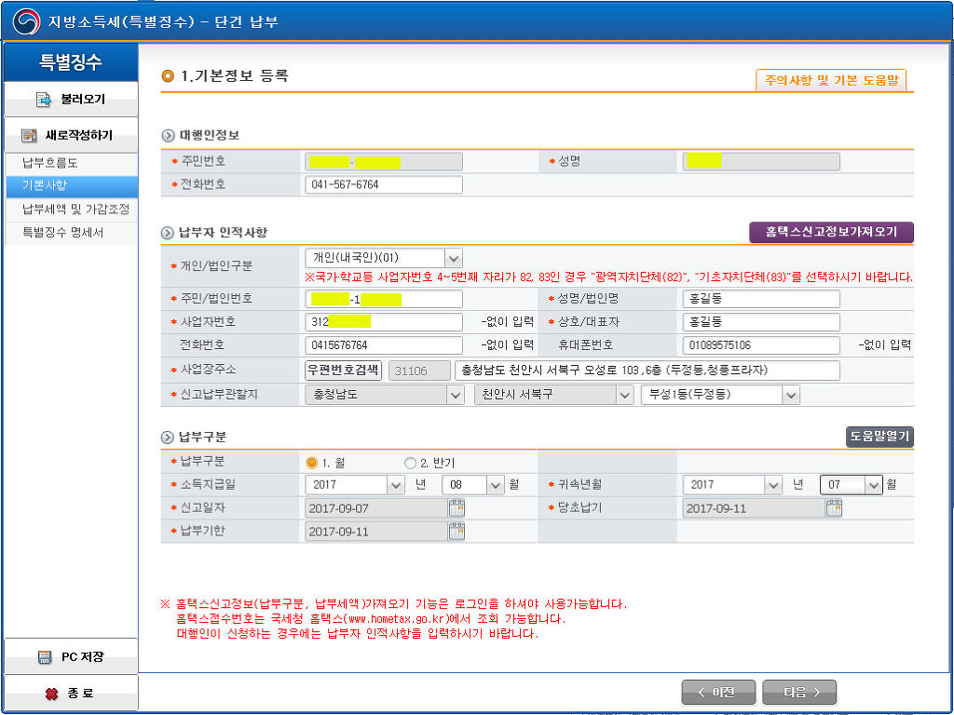Click the calendar icon beside 납부기한 field

[457, 532]
